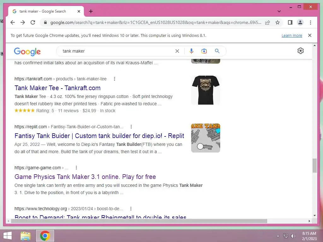The width and height of the screenshot is (323, 242).
Task: Click the horizontal scrollbar left arrow
Action: (x=8, y=221)
